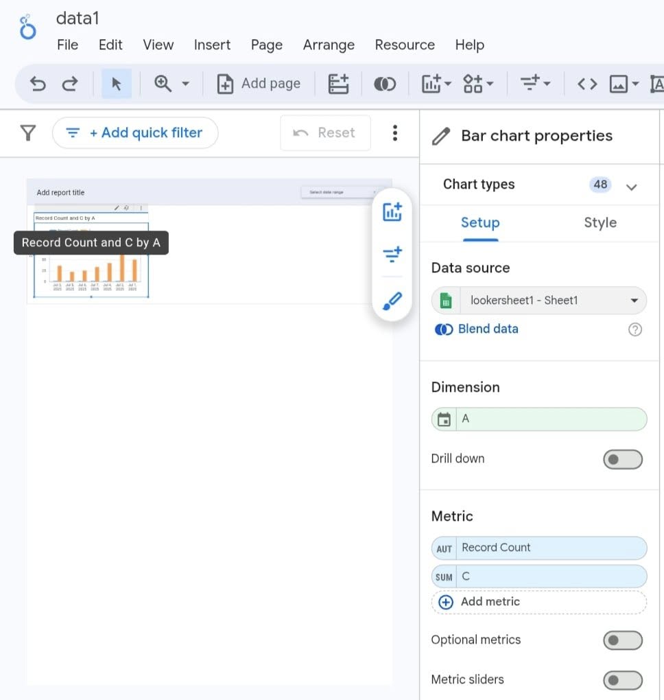The width and height of the screenshot is (664, 700).
Task: Click the Blend data toolbar icon
Action: point(384,84)
